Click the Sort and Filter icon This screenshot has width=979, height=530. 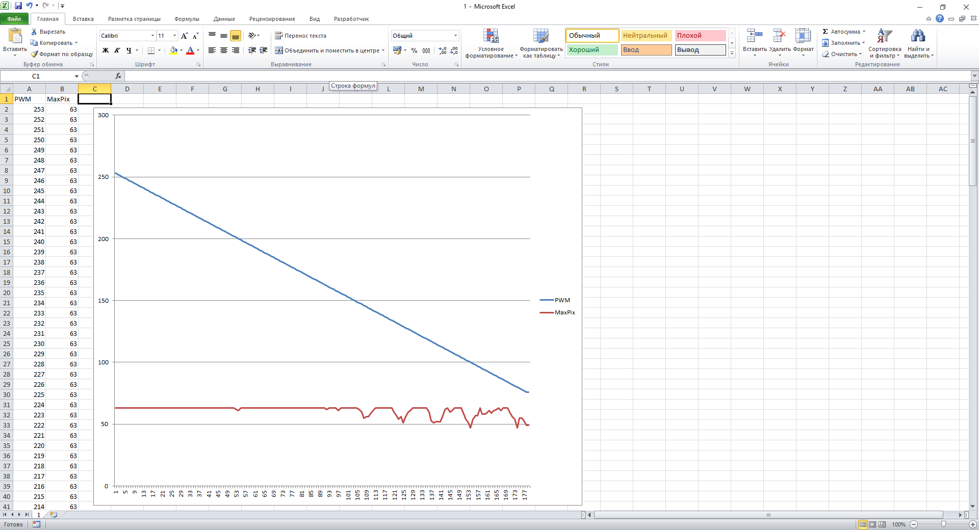coord(884,36)
